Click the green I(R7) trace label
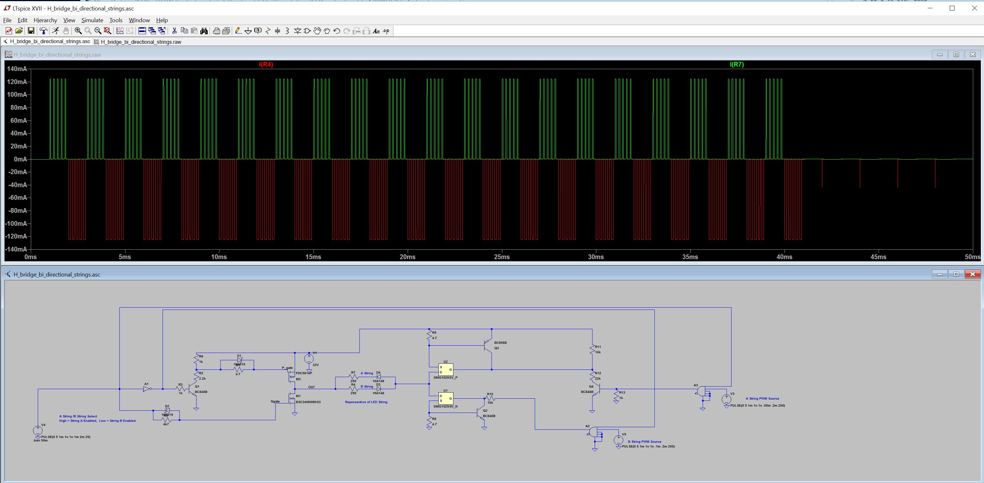This screenshot has height=483, width=984. [x=736, y=64]
